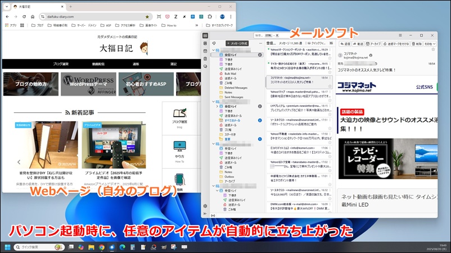The width and height of the screenshot is (451, 253).
Task: Click 削除 delete button
Action: (417, 44)
